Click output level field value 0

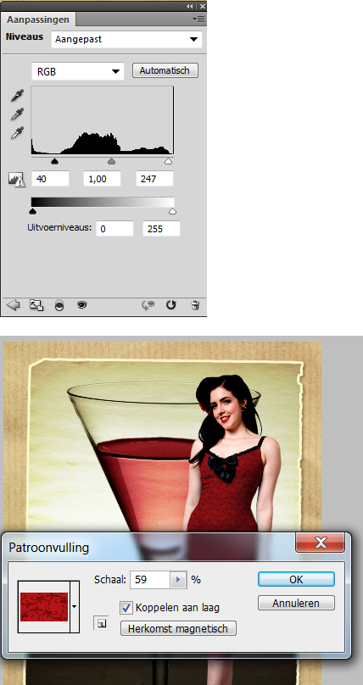[x=114, y=229]
